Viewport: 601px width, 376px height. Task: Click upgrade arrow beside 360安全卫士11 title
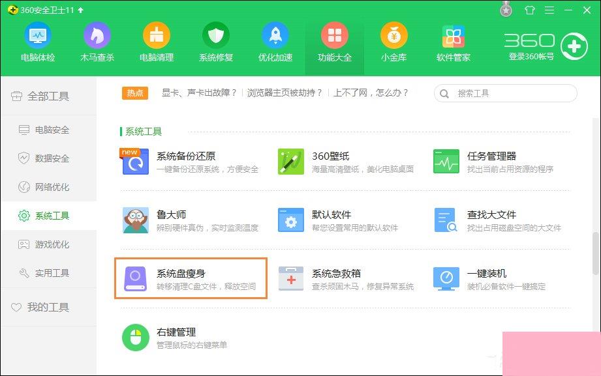tap(80, 10)
